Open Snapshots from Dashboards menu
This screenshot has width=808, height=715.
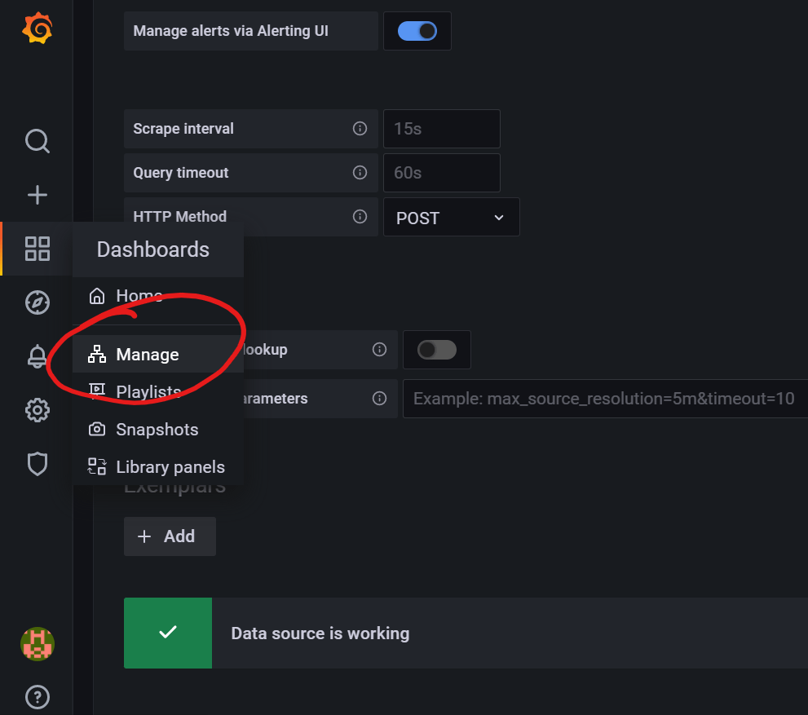pyautogui.click(x=157, y=430)
